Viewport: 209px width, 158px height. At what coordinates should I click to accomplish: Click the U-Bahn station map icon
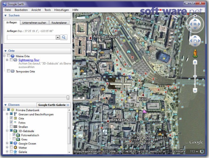[x=129, y=77]
